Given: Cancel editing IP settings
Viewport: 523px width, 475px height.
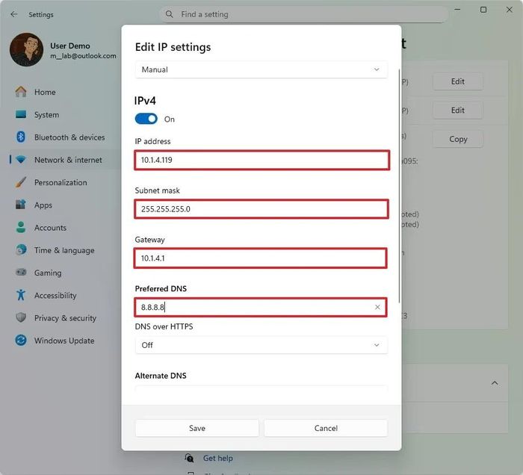Looking at the screenshot, I should point(326,428).
